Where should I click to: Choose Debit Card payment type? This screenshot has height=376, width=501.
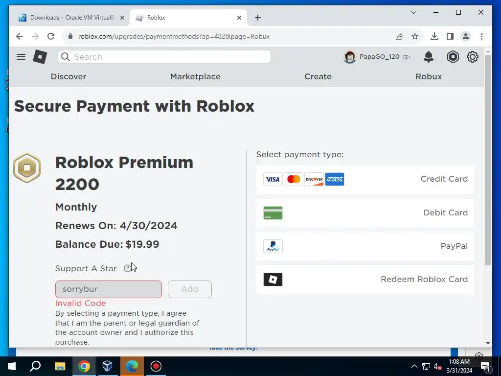coord(365,213)
